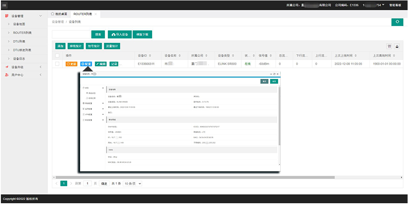This screenshot has height=205, width=408.
Task: Click 导入设备 cloud upload button
Action: [x=120, y=34]
